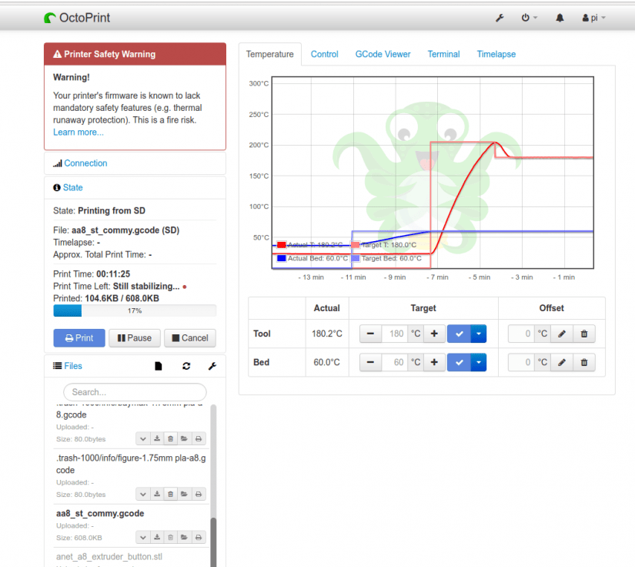Screen dimensions: 635x567
Task: Download aa8_st_commy.gcode via its download icon
Action: tap(156, 537)
